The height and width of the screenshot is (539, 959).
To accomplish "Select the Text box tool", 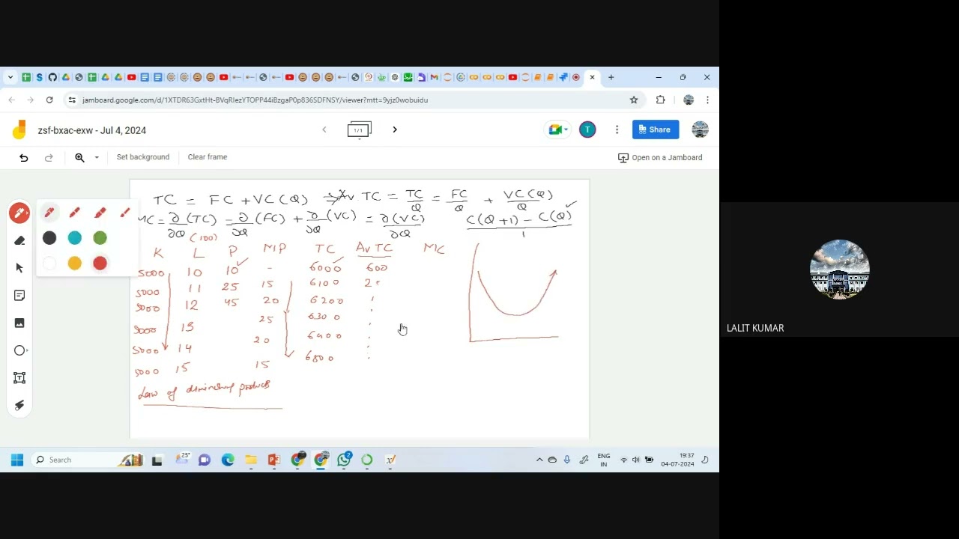I will pos(19,378).
